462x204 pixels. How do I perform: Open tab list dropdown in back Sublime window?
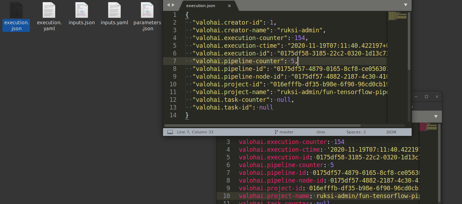tap(436, 116)
